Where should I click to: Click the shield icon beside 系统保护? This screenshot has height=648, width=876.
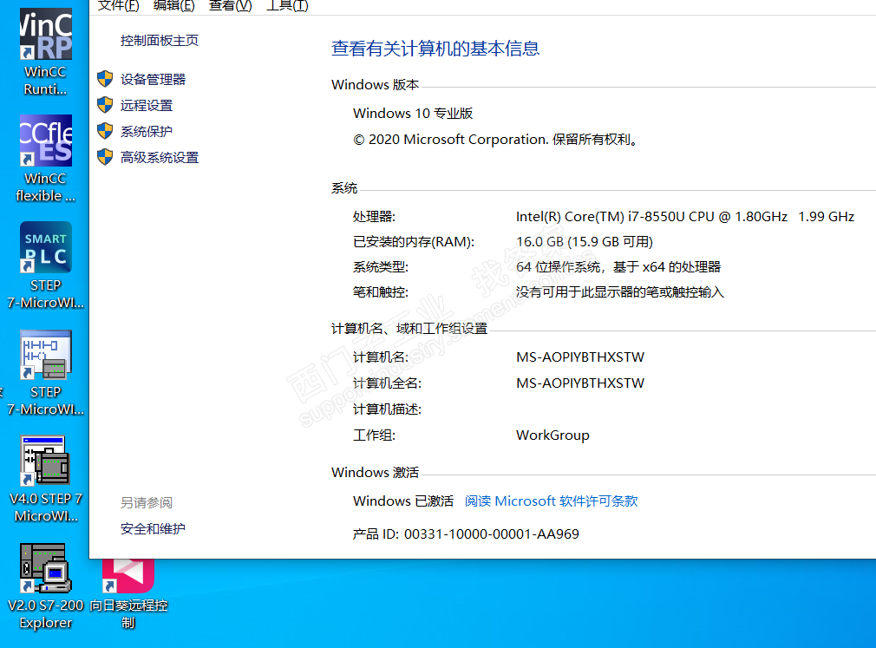click(105, 131)
